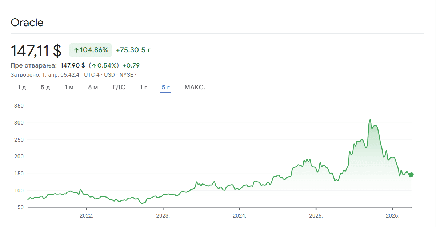Click the highest peak of the chart line
Viewport: 436px width, 227px height.
tap(370, 120)
